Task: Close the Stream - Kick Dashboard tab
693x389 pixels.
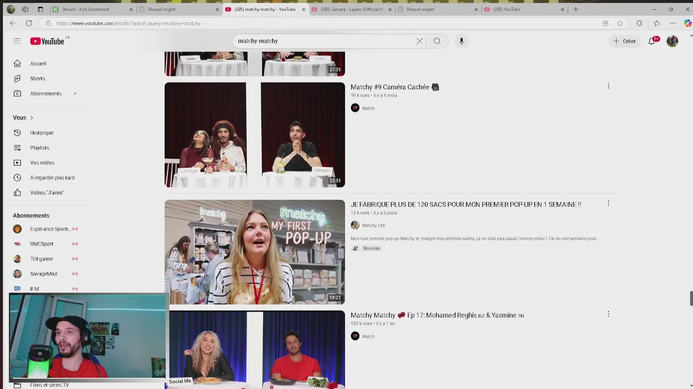Action: [130, 9]
